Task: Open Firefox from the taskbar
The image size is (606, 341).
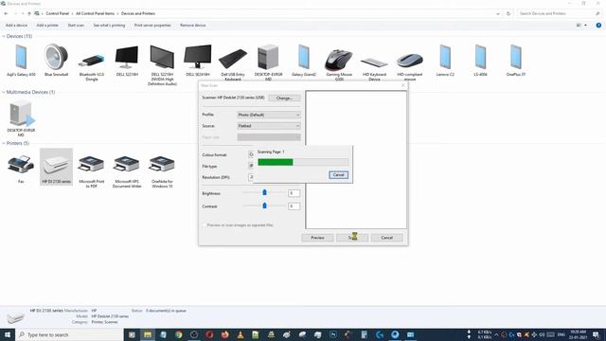Action: [x=224, y=334]
